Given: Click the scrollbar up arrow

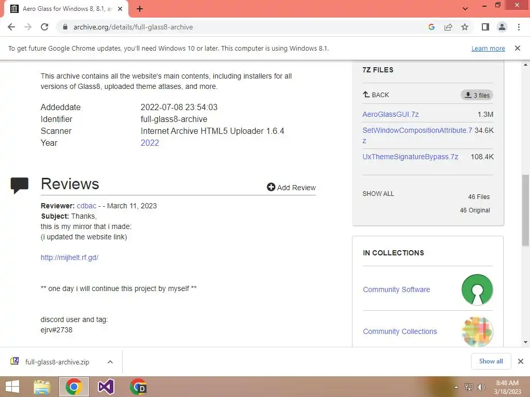Looking at the screenshot, I should [x=525, y=65].
